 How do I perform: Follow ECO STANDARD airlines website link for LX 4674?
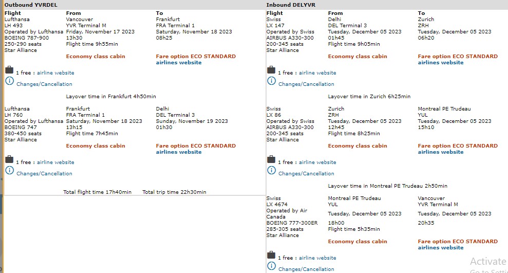point(441,248)
